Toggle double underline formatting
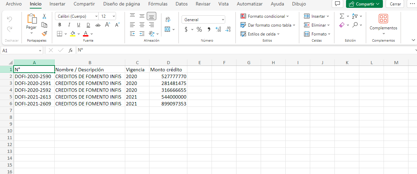The height and width of the screenshot is (174, 417). coord(88,25)
